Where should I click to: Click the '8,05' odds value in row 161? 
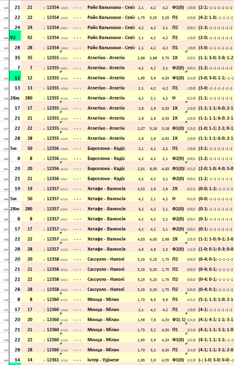click(153, 169)
